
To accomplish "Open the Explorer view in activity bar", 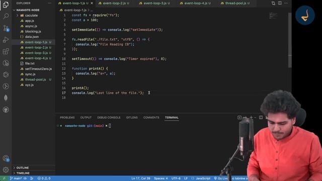I will pyautogui.click(x=6, y=5).
